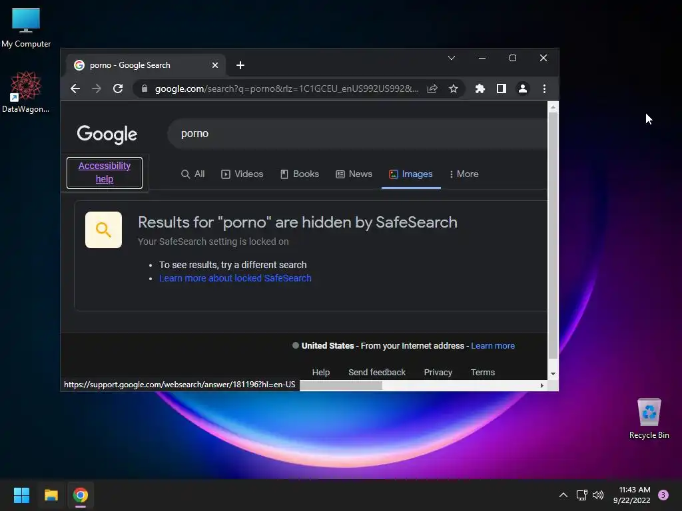Viewport: 682px width, 511px height.
Task: Switch to the All results tab
Action: pos(192,174)
